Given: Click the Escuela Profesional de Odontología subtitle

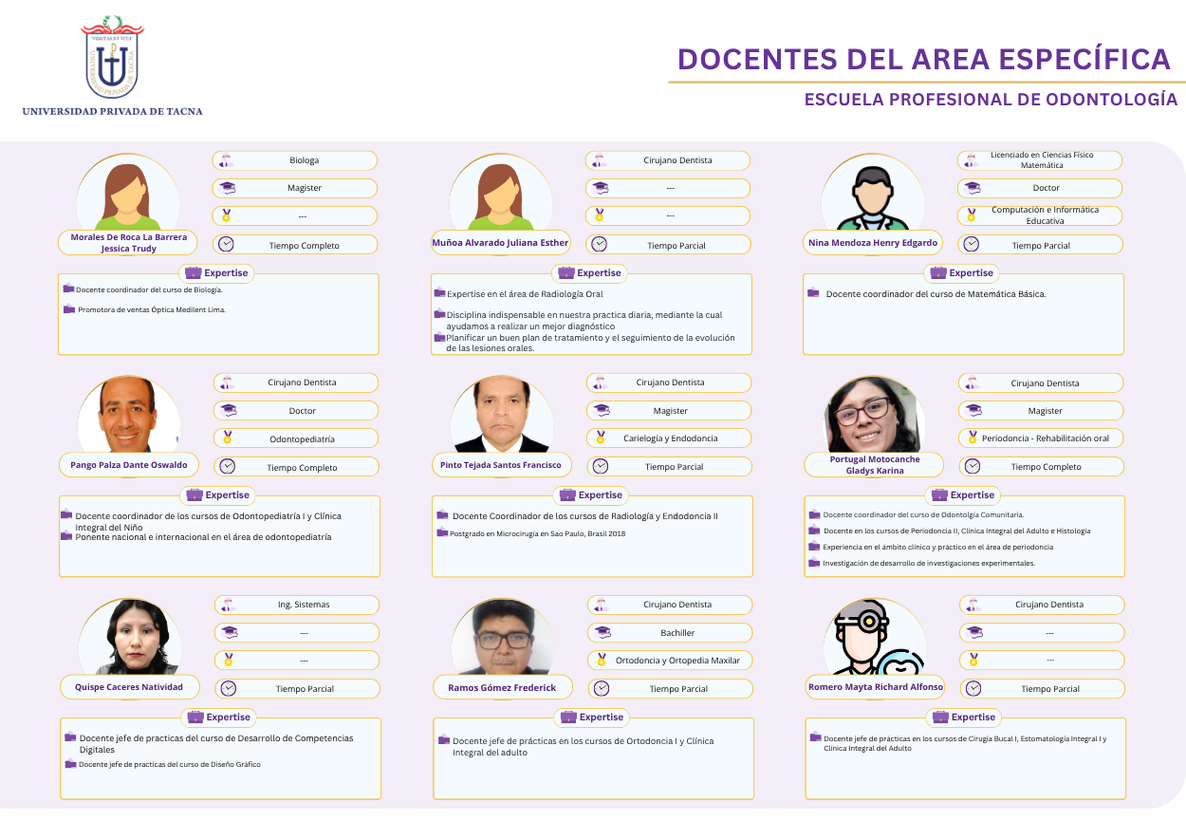Looking at the screenshot, I should [991, 100].
